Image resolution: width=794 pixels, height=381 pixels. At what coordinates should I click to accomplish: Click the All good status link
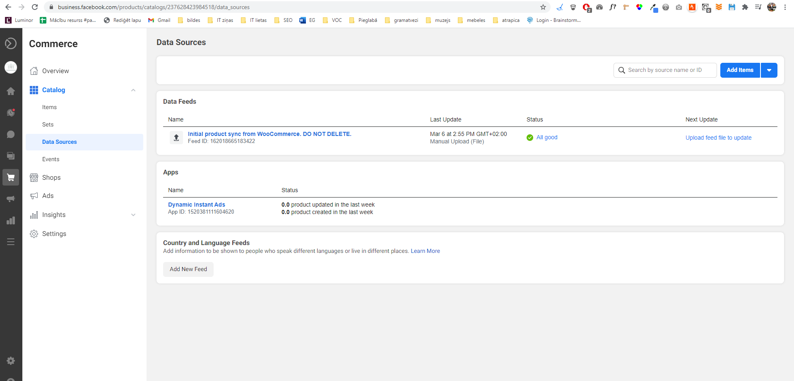(x=547, y=137)
